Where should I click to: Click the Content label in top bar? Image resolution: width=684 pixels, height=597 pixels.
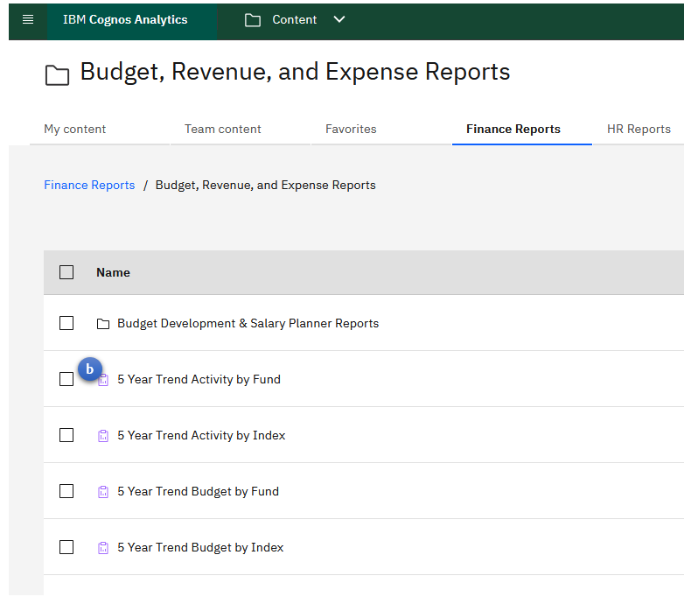click(x=295, y=19)
